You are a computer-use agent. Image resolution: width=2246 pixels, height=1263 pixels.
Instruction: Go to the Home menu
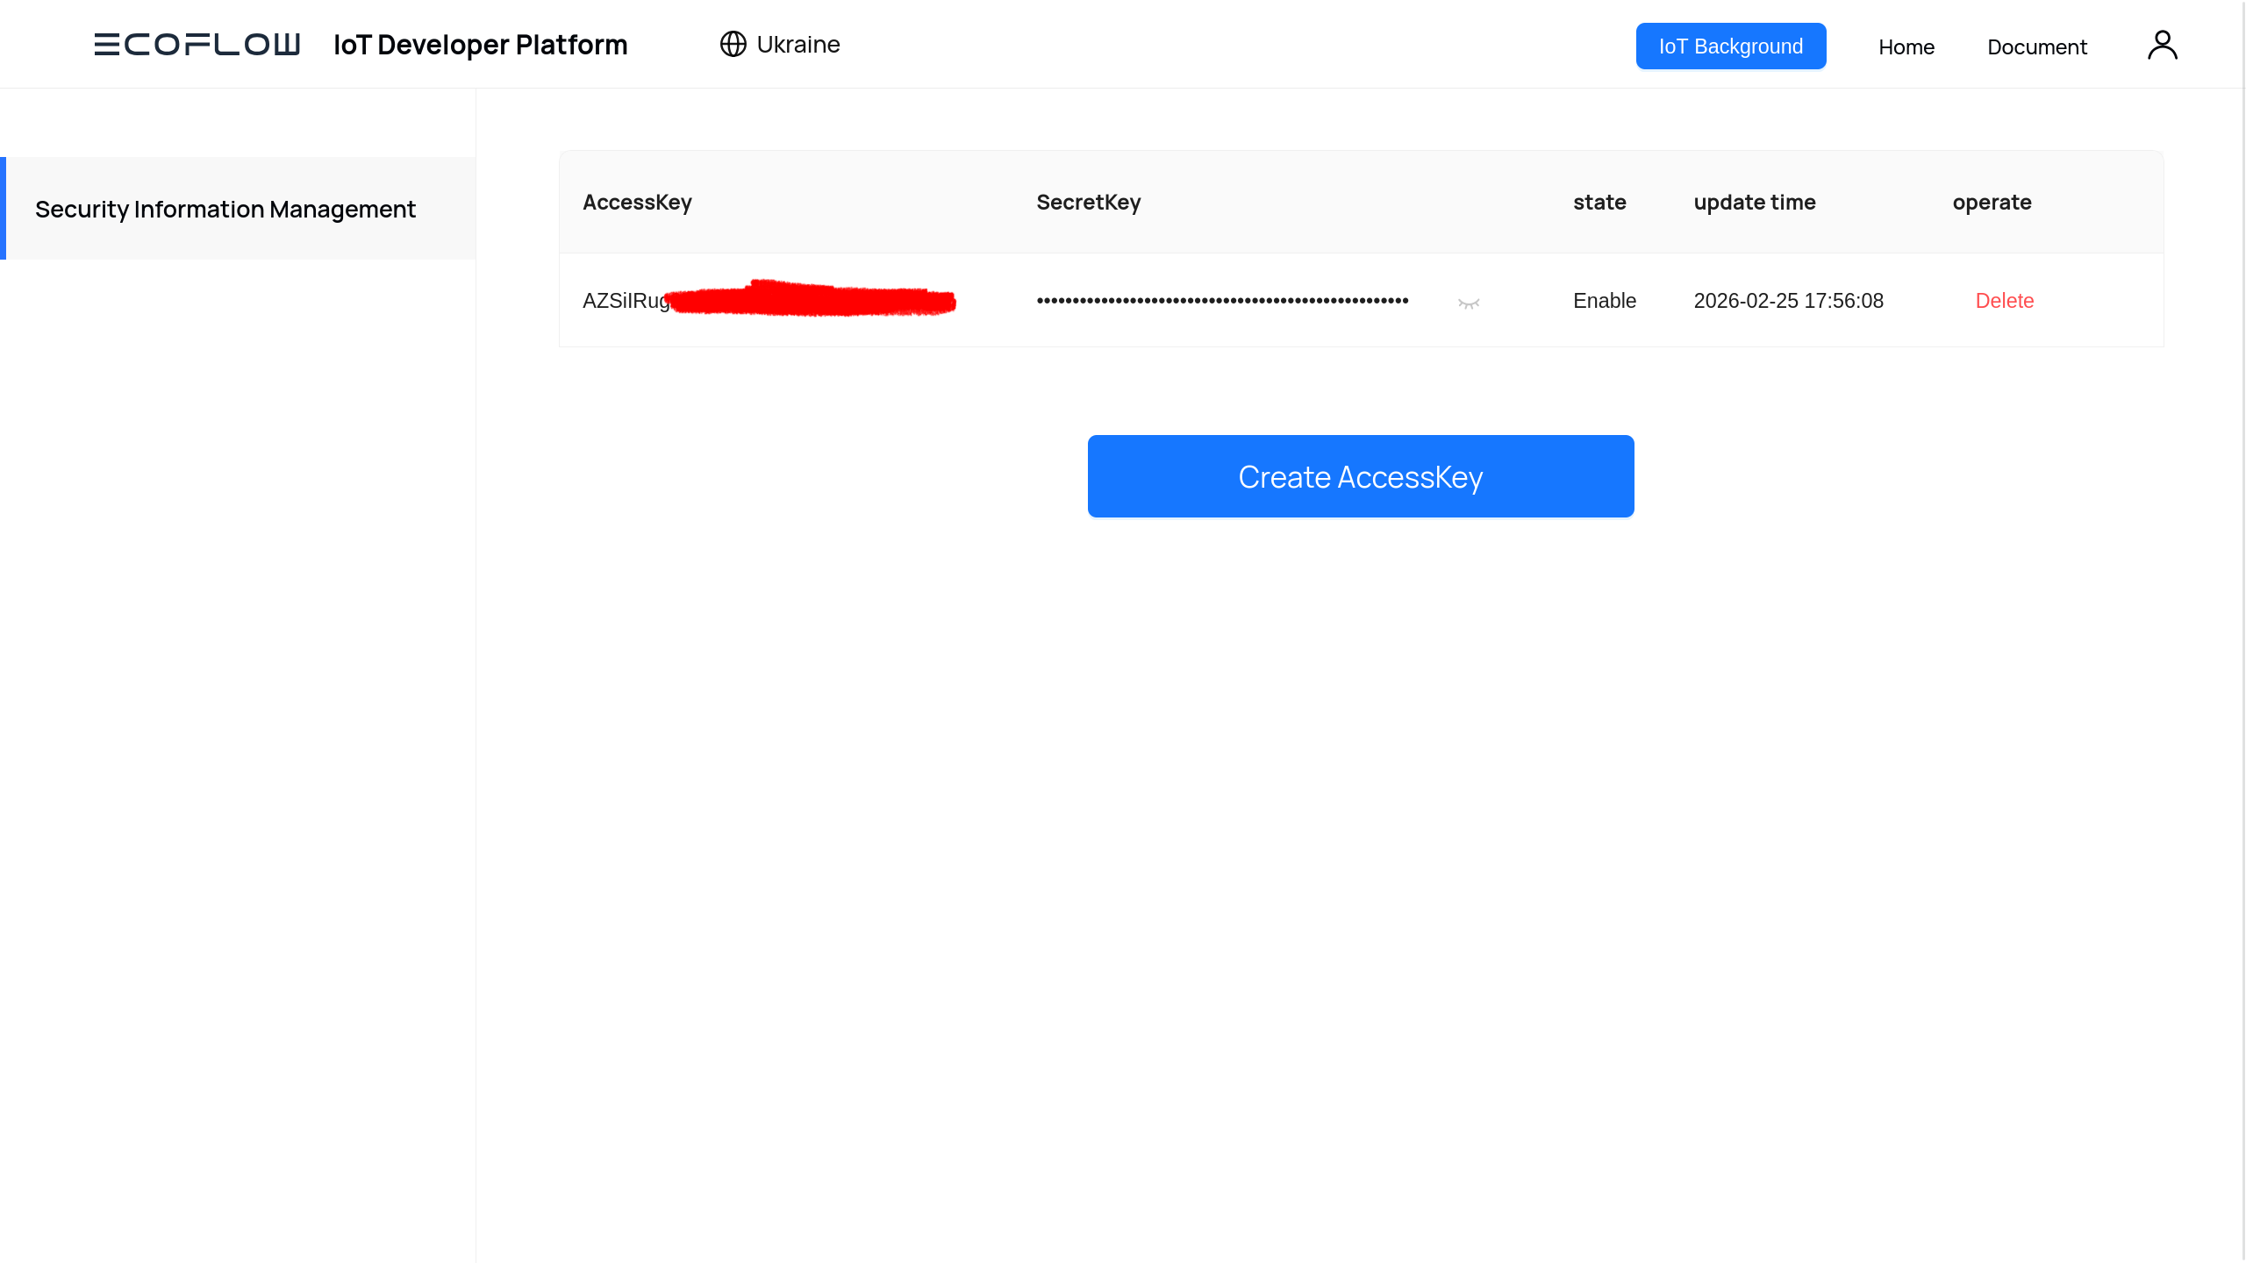point(1906,47)
